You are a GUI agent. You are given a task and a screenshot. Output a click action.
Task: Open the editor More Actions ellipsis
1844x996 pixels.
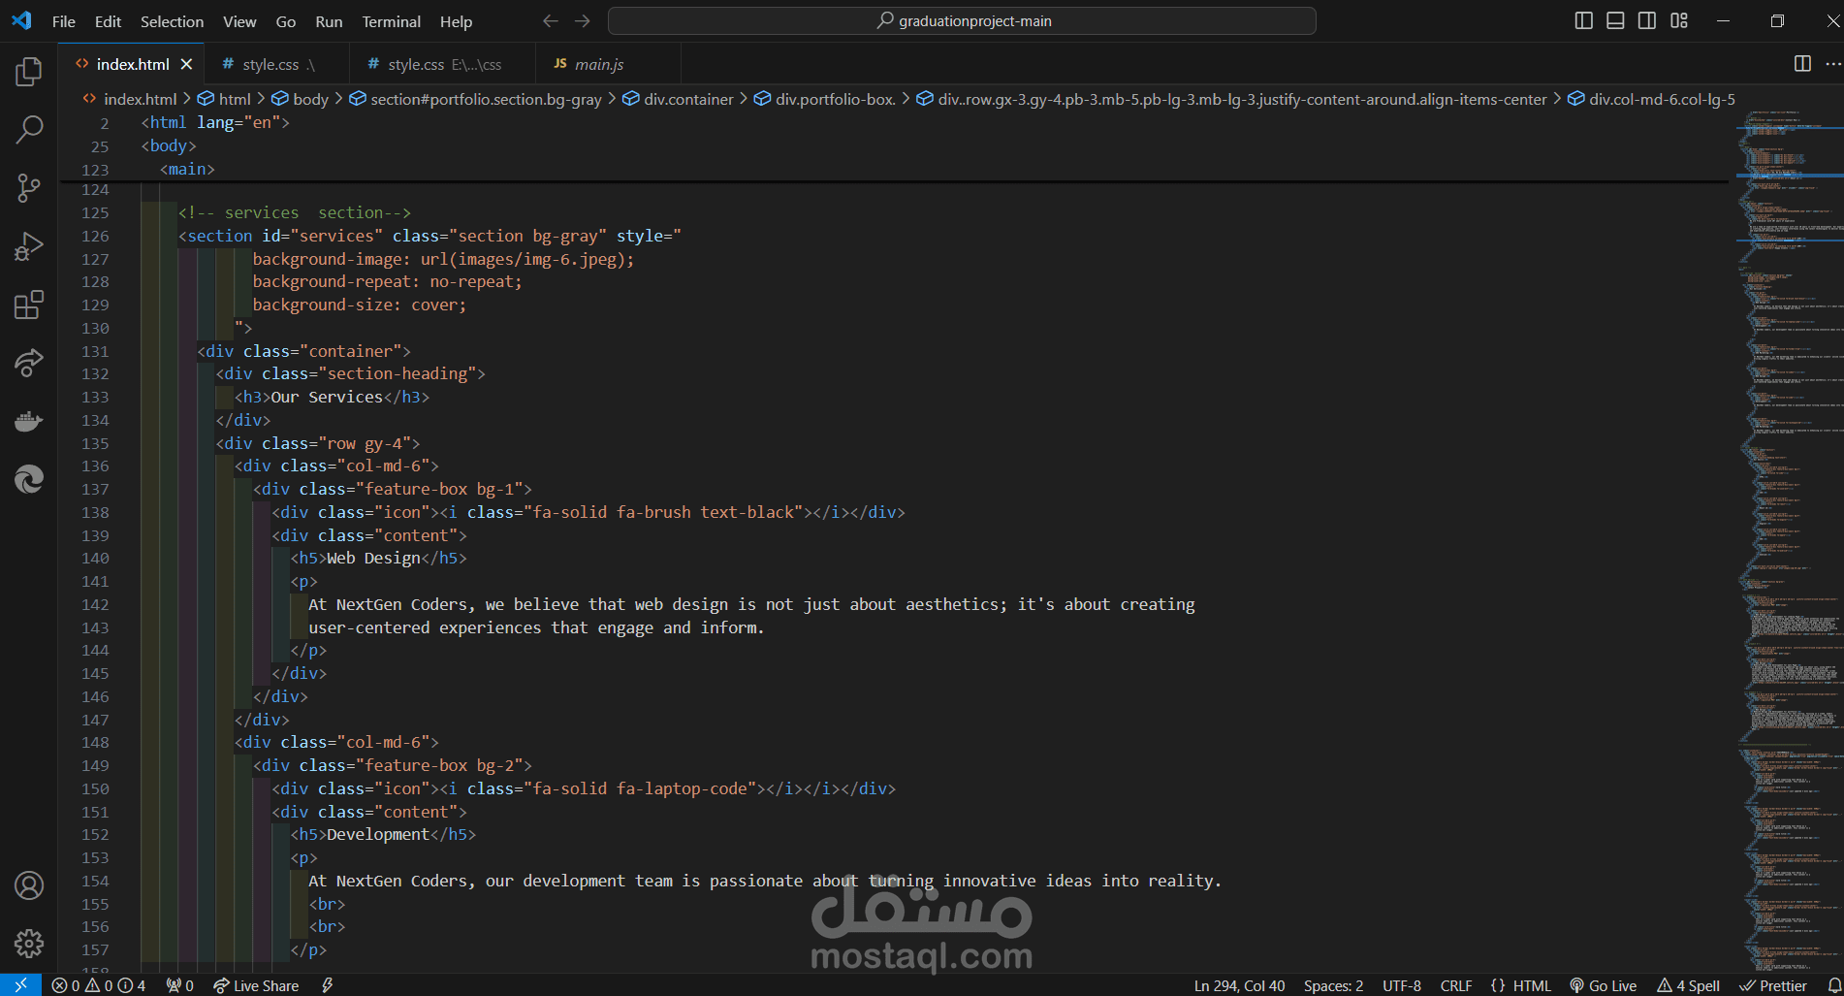click(x=1832, y=64)
